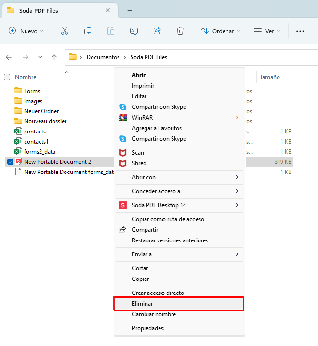
Task: Open the Forms folder
Action: 32,91
